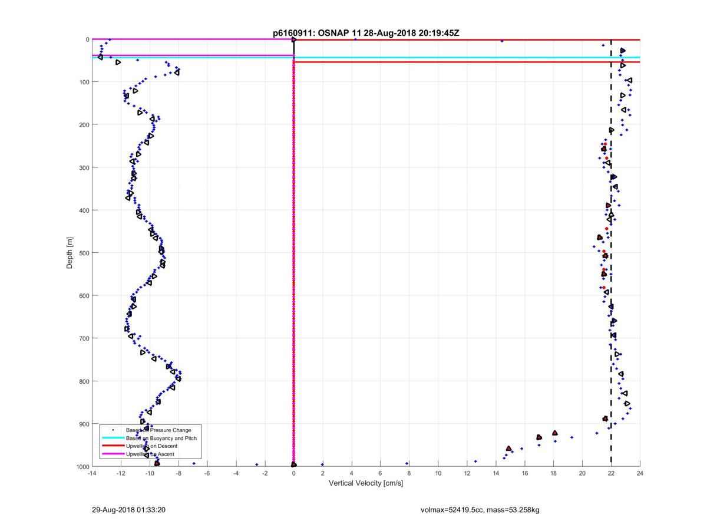The image size is (707, 524).
Task: Click the 'Based on Buoyancy and Pitch' legend entry
Action: coord(161,438)
